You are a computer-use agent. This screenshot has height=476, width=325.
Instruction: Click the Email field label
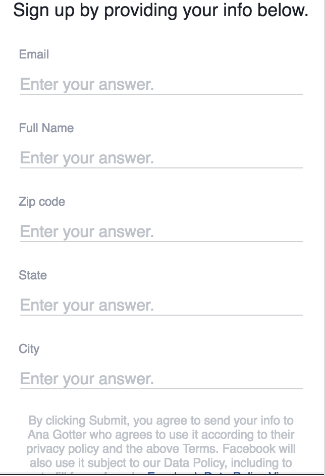[34, 54]
